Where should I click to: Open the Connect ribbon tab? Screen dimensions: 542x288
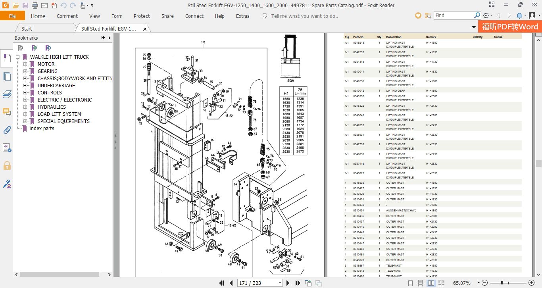[194, 16]
